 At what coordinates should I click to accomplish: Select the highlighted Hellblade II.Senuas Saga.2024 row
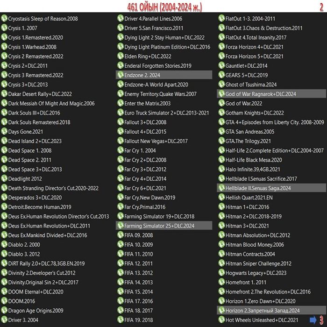271,188
